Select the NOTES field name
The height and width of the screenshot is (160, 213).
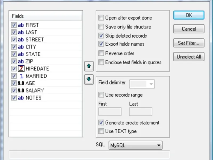click(34, 98)
